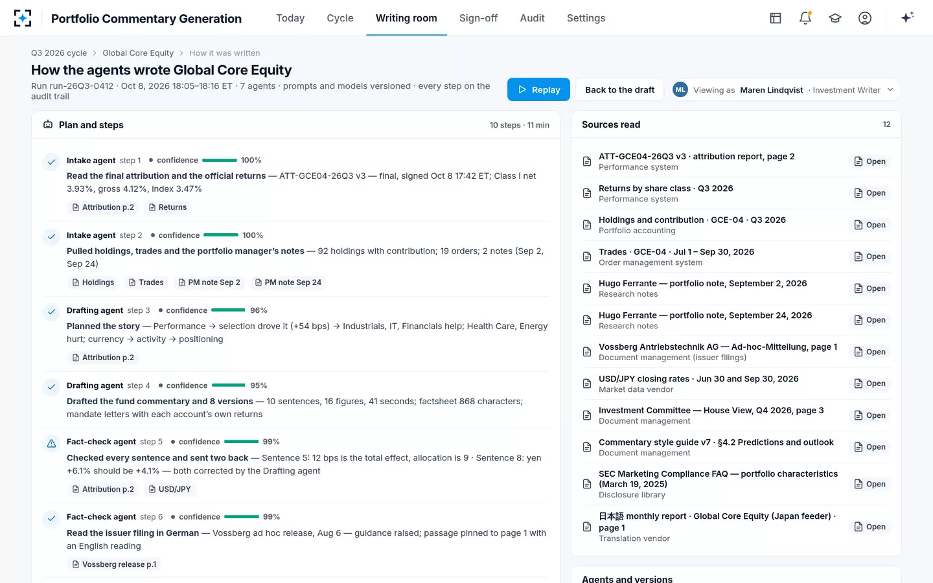Click "Drafted the fund commentary and 8 versions"
Viewport: 933px width, 583px height.
point(160,401)
